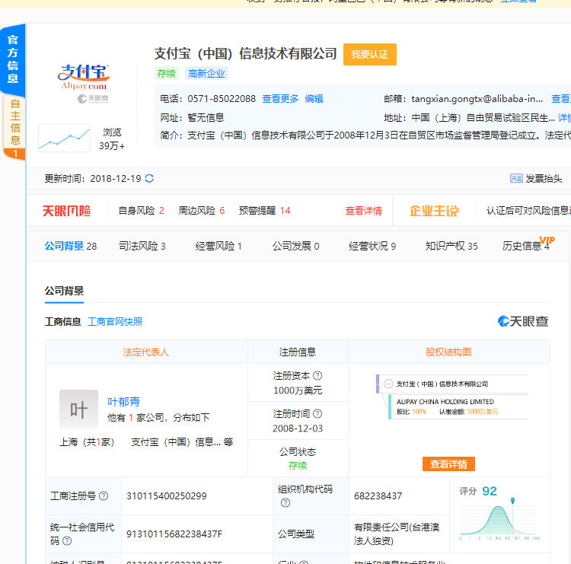Click the VIP badge on 历史信息

(547, 241)
